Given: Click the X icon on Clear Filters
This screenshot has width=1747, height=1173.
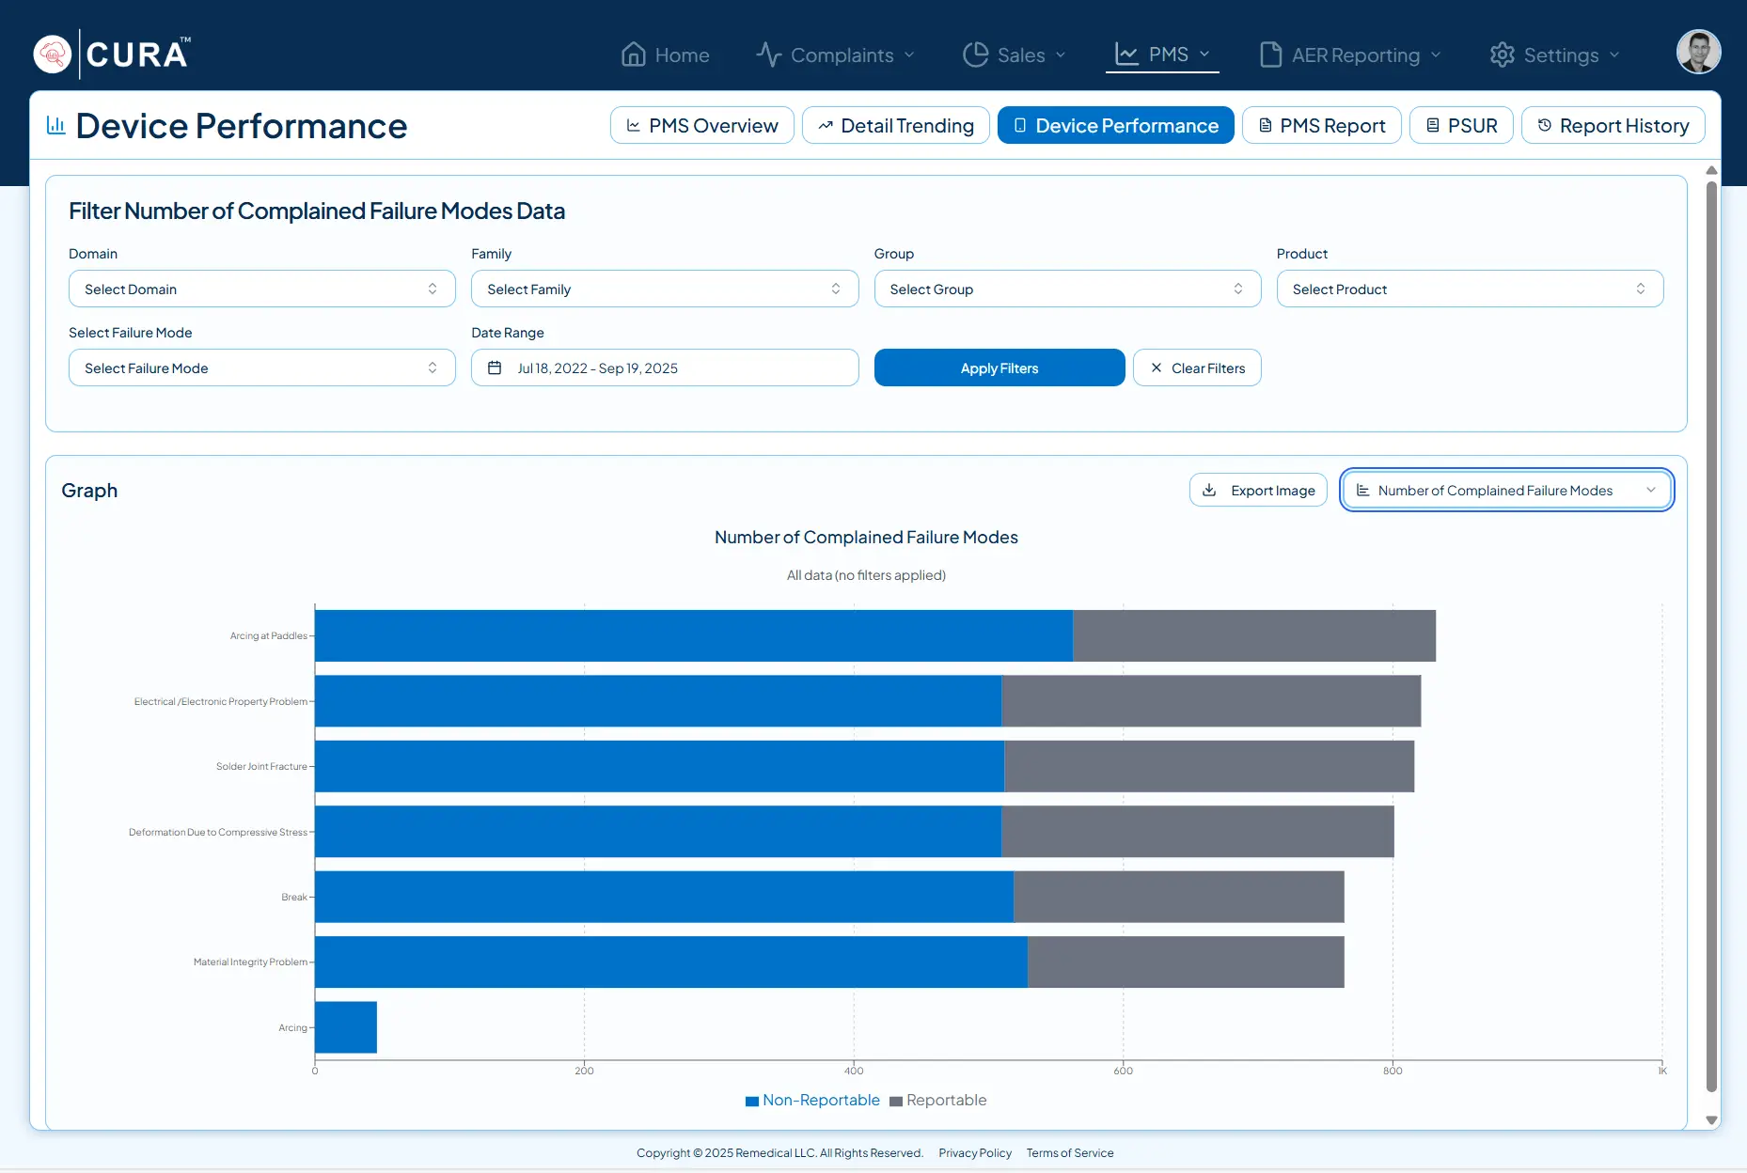Looking at the screenshot, I should click(x=1157, y=368).
